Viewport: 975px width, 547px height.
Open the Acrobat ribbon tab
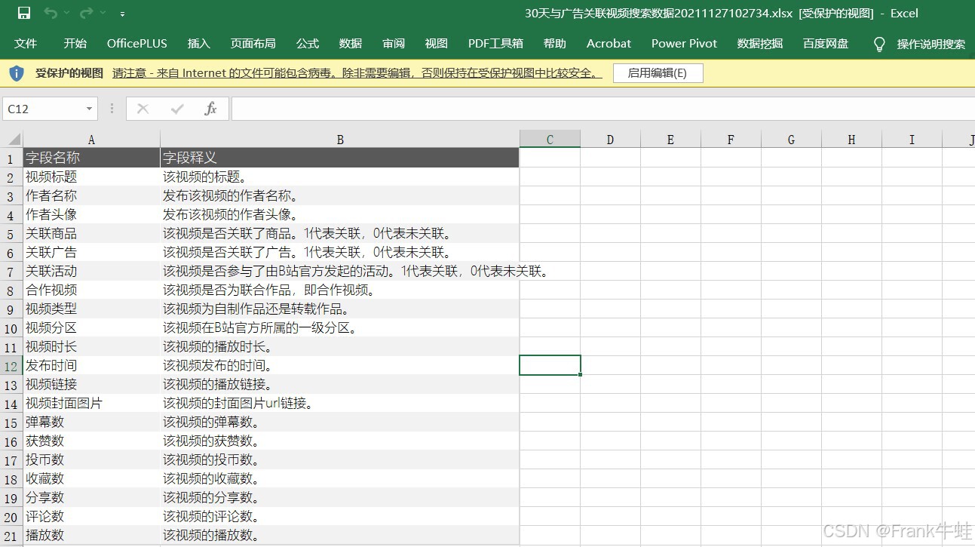(609, 44)
